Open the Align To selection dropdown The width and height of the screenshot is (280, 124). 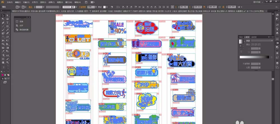[x=118, y=7]
